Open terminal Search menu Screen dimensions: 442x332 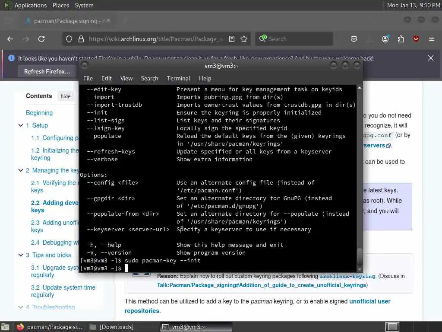click(149, 79)
